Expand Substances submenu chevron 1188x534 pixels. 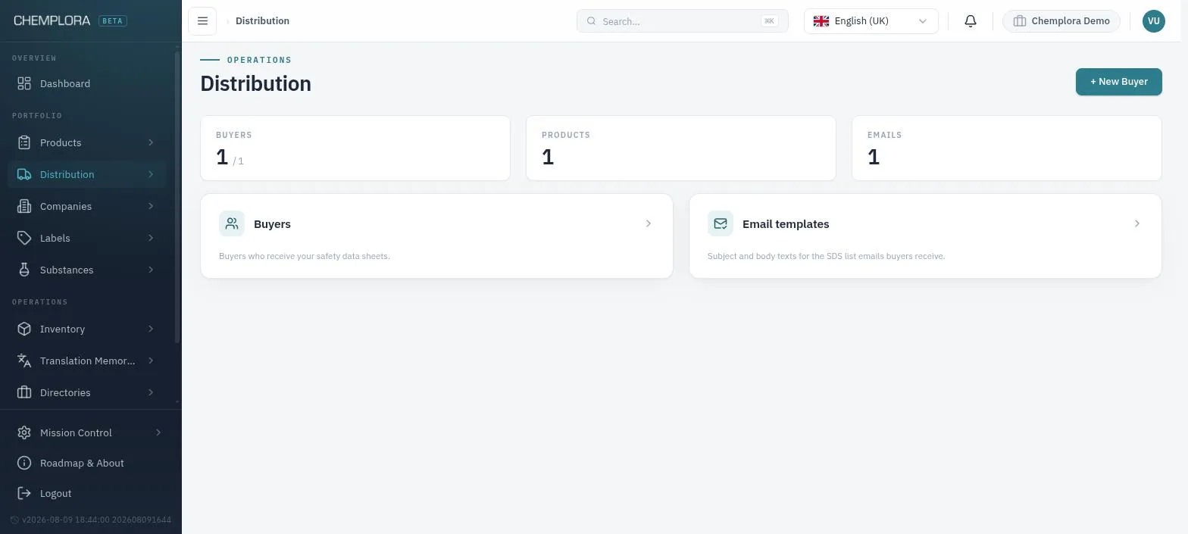pos(151,270)
